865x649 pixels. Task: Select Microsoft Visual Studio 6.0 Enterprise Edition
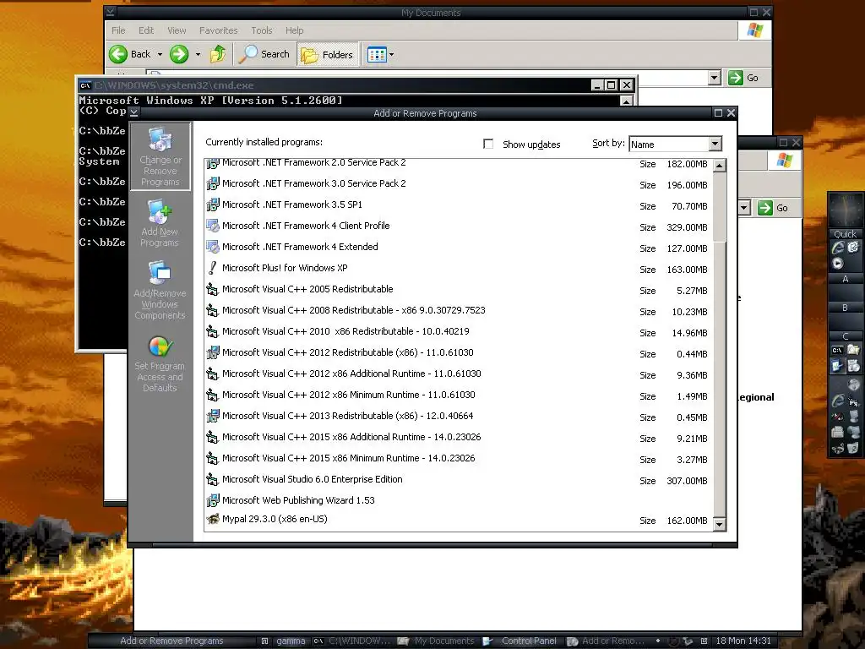click(459, 480)
